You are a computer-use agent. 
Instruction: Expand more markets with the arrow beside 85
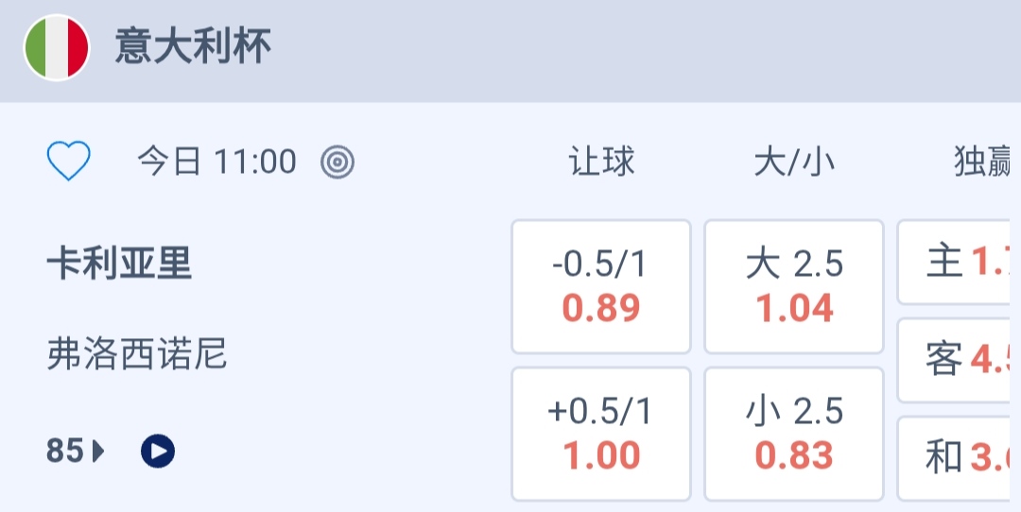(99, 452)
